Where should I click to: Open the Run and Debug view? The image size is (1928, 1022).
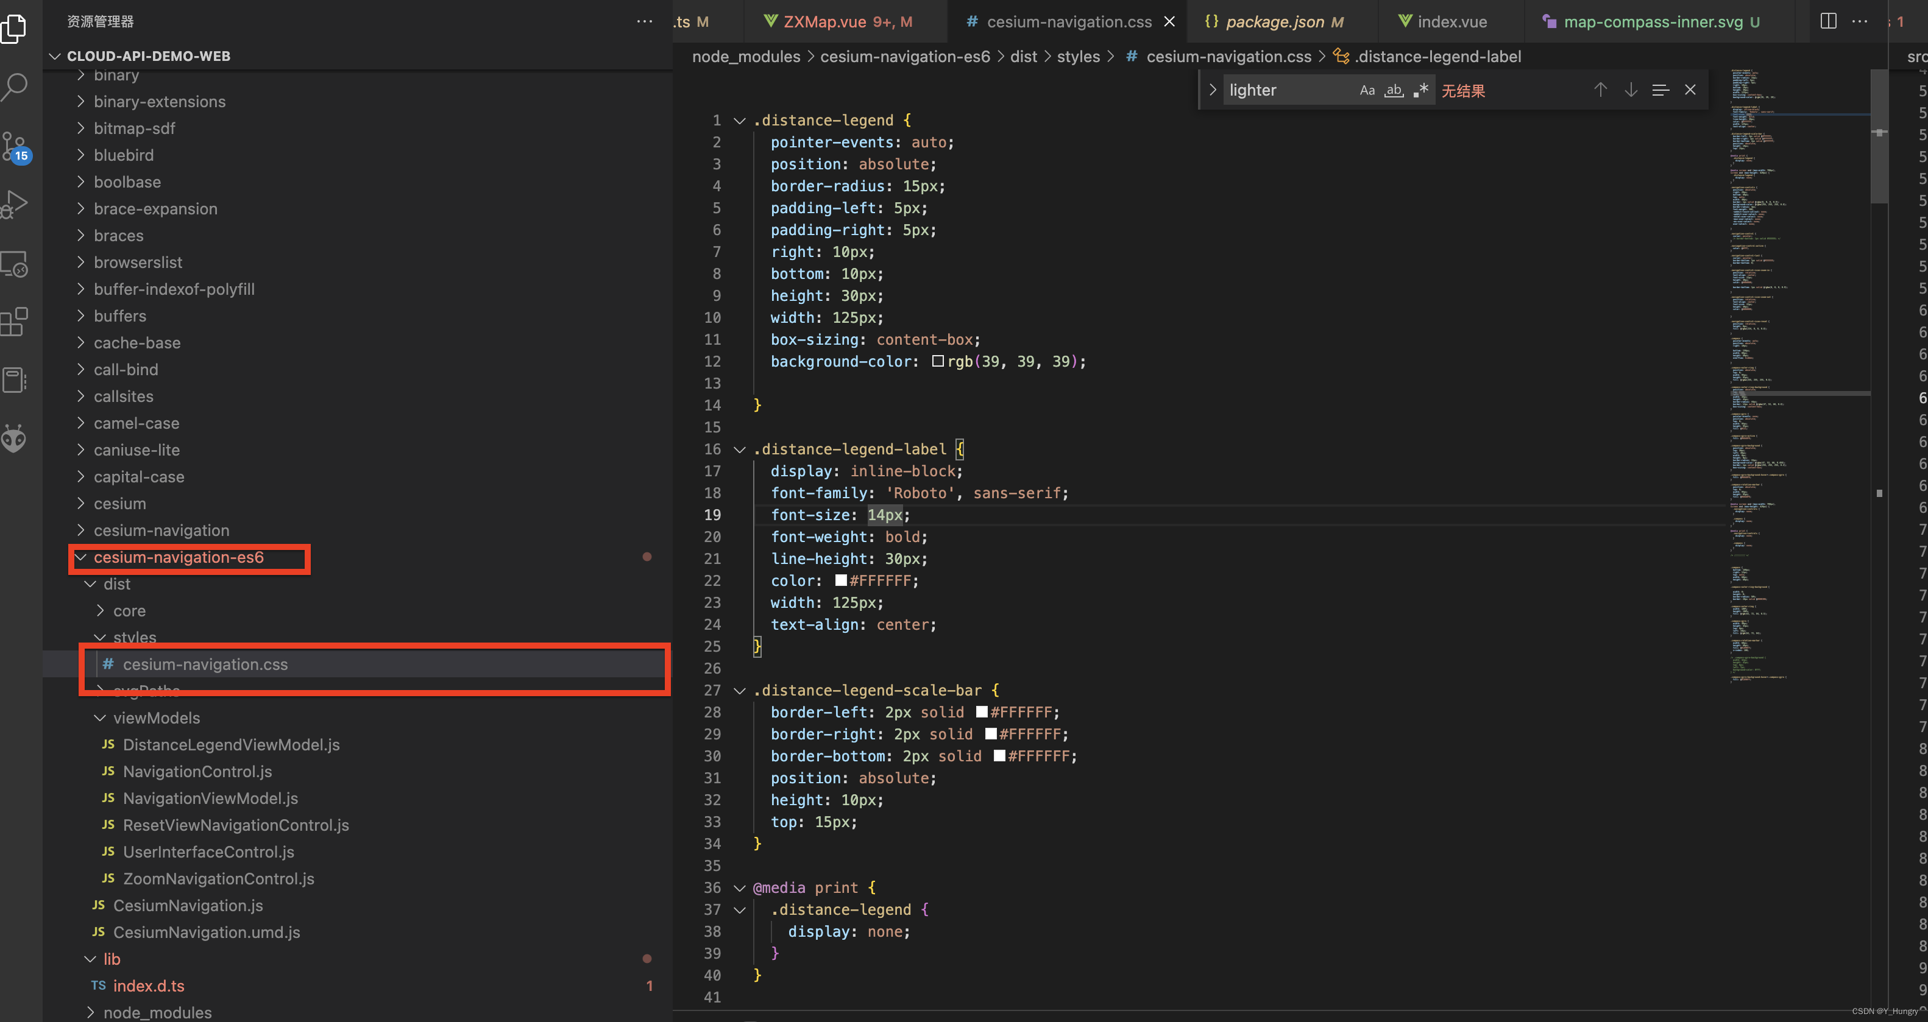click(x=15, y=203)
